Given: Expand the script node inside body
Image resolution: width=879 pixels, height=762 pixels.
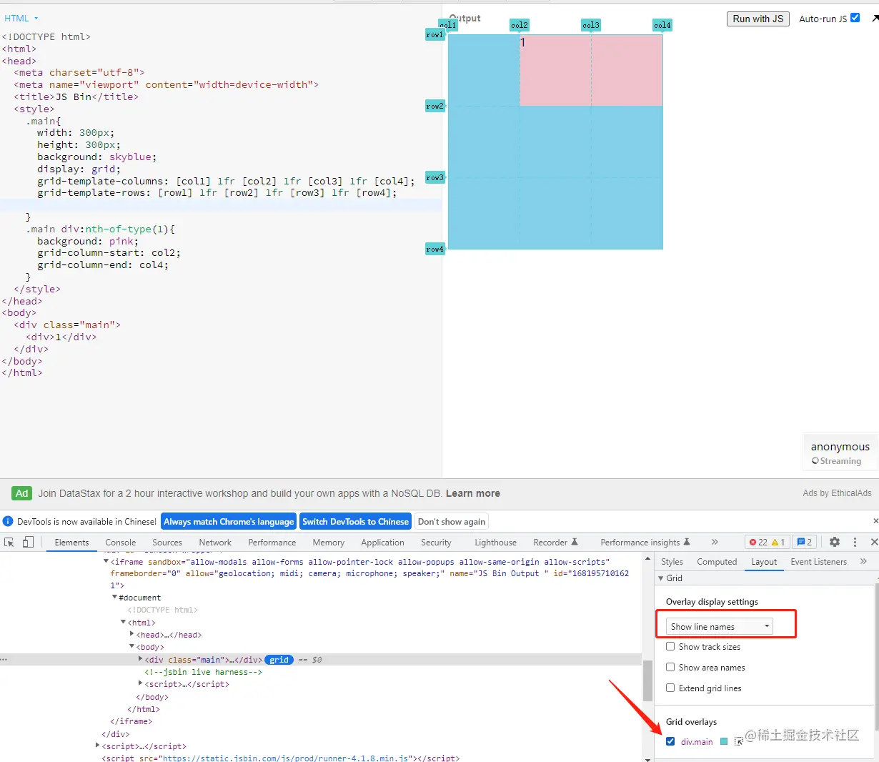Looking at the screenshot, I should 140,683.
